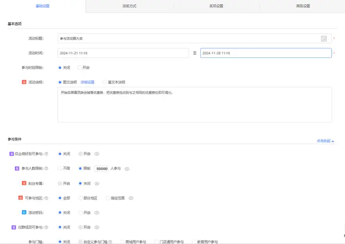Click the blue badge icon beside 活动密码
The width and height of the screenshot is (345, 244).
[x=24, y=212]
